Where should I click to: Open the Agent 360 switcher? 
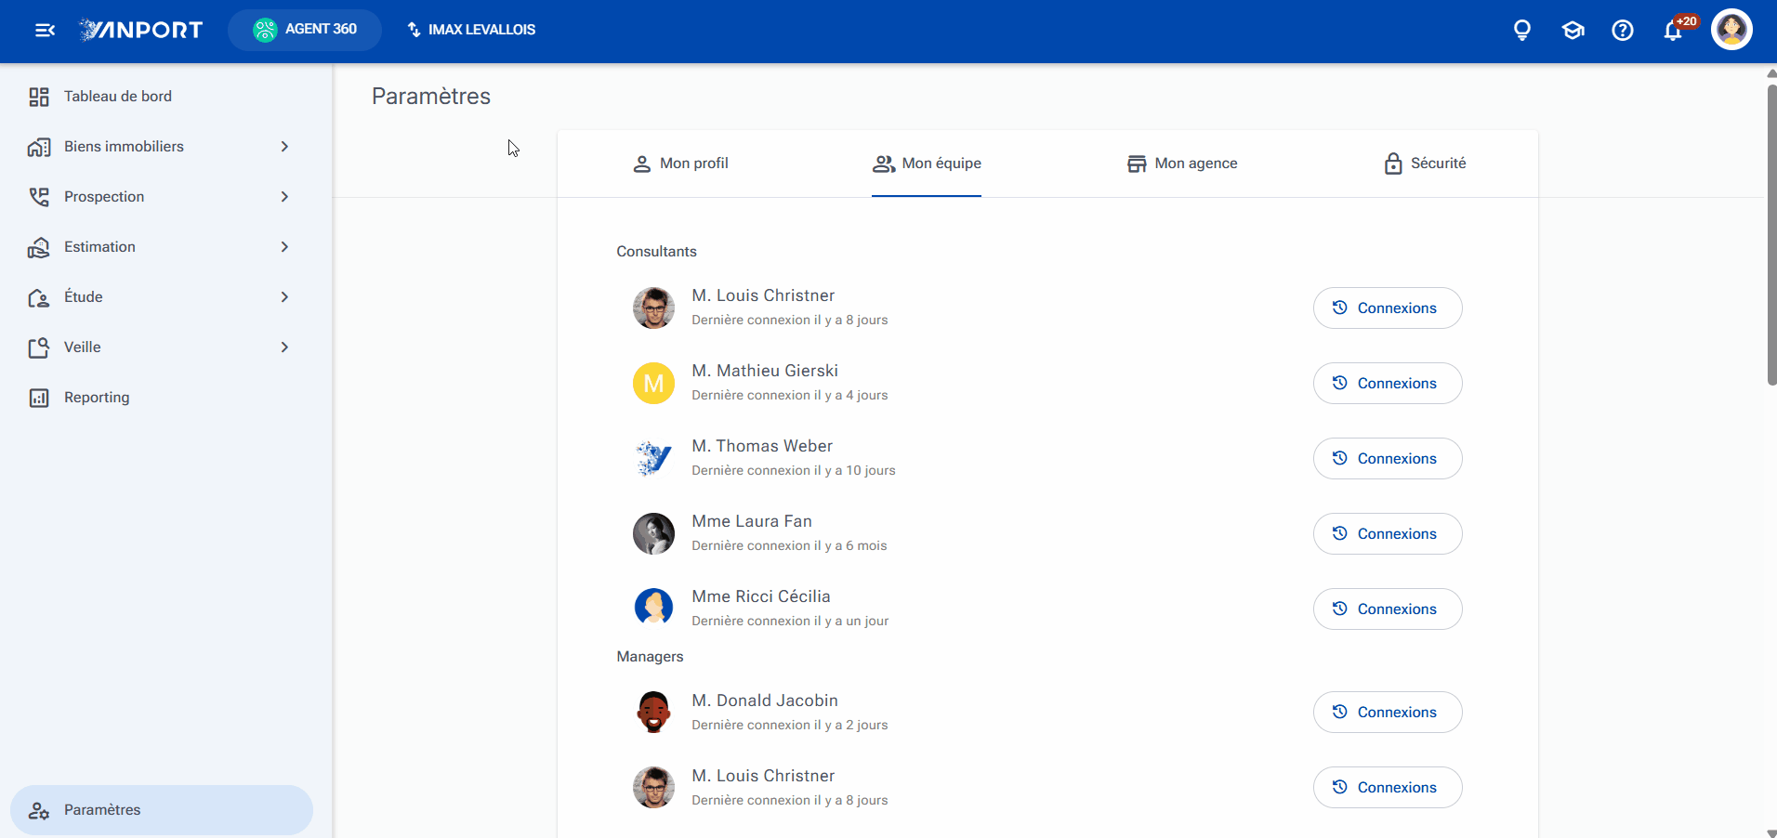[x=305, y=30]
